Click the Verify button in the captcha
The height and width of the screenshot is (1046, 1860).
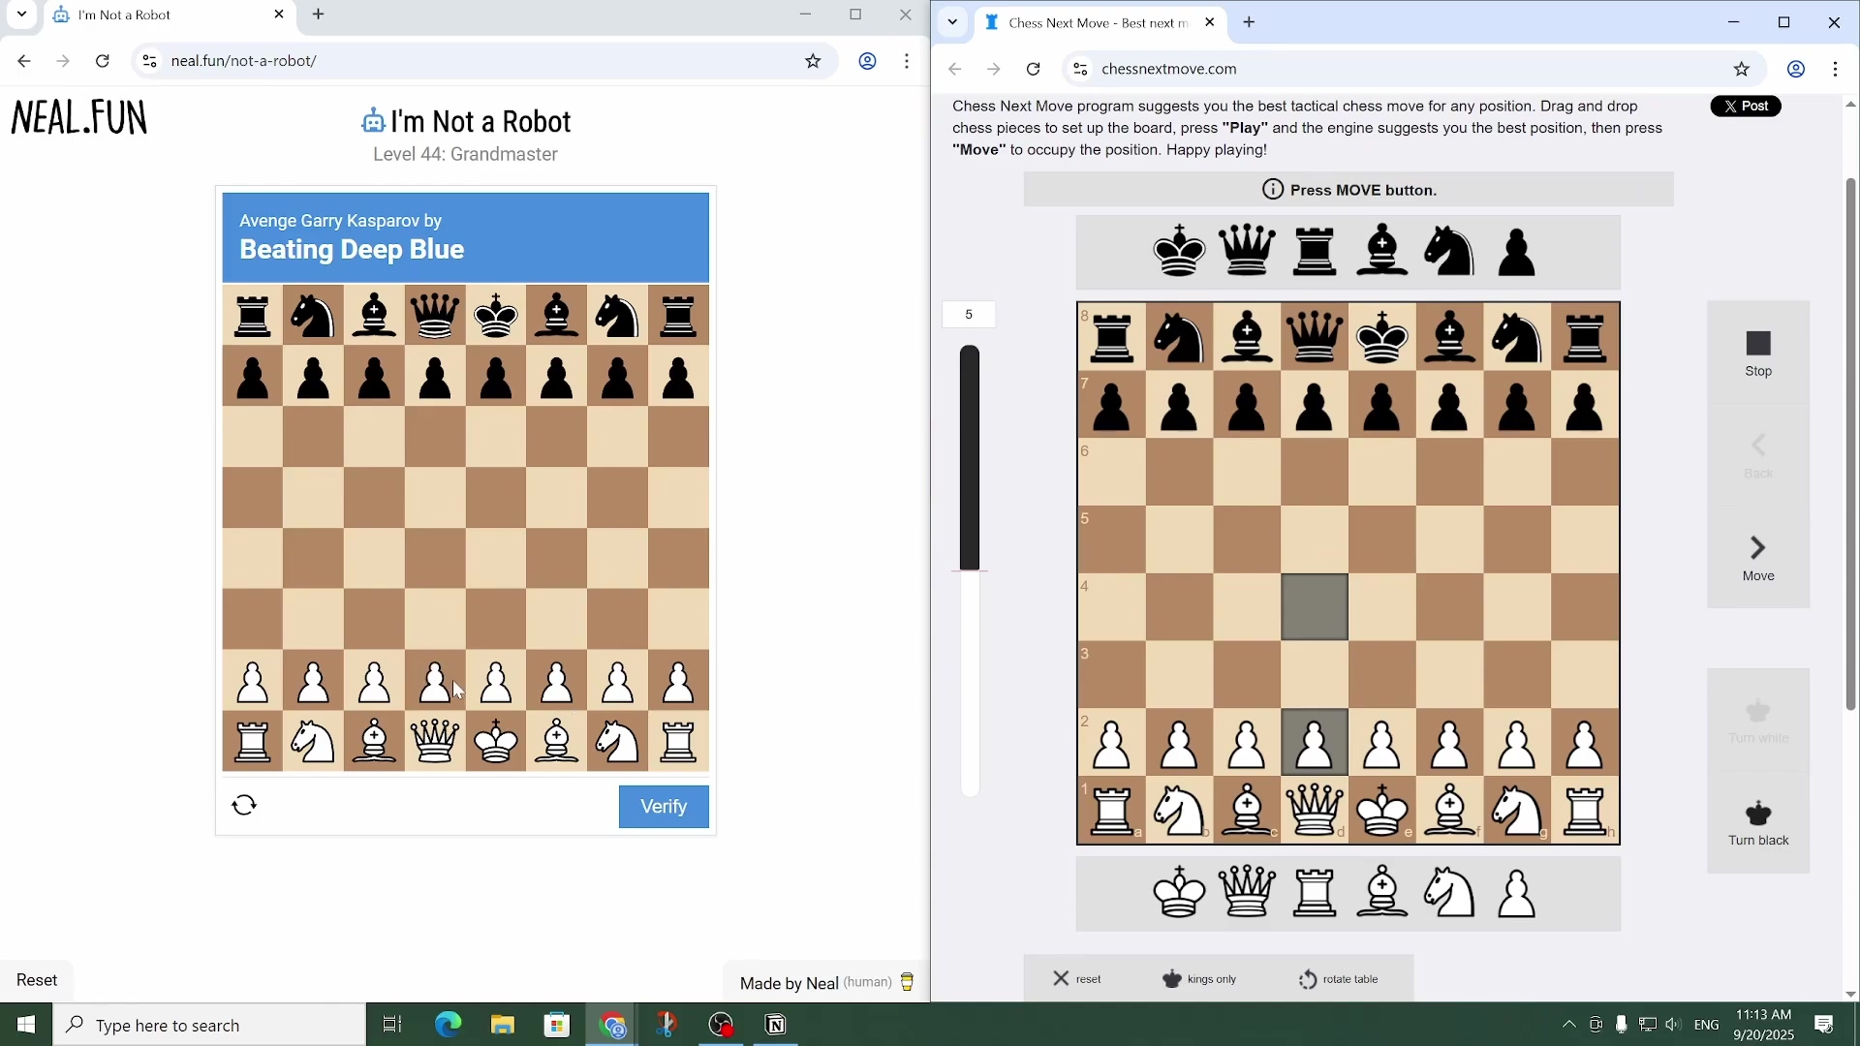pyautogui.click(x=664, y=807)
